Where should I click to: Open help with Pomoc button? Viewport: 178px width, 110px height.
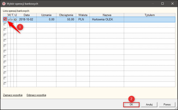167,104
